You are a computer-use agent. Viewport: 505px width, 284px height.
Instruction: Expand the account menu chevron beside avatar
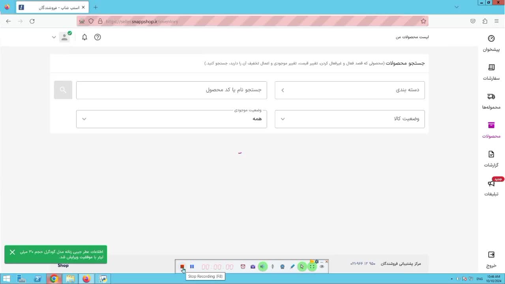[54, 37]
